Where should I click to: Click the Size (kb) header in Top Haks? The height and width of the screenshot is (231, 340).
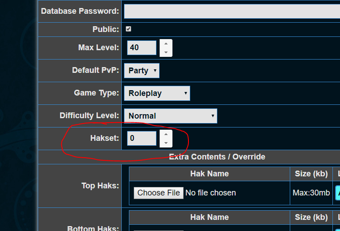[311, 174]
